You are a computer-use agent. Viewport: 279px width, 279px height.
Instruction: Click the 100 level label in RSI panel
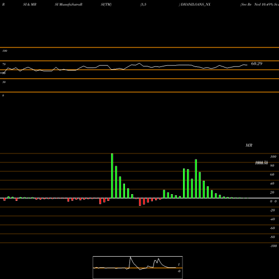click(4, 51)
